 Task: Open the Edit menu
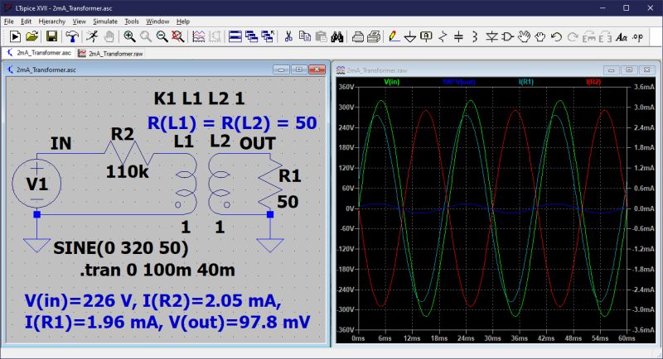tap(26, 21)
